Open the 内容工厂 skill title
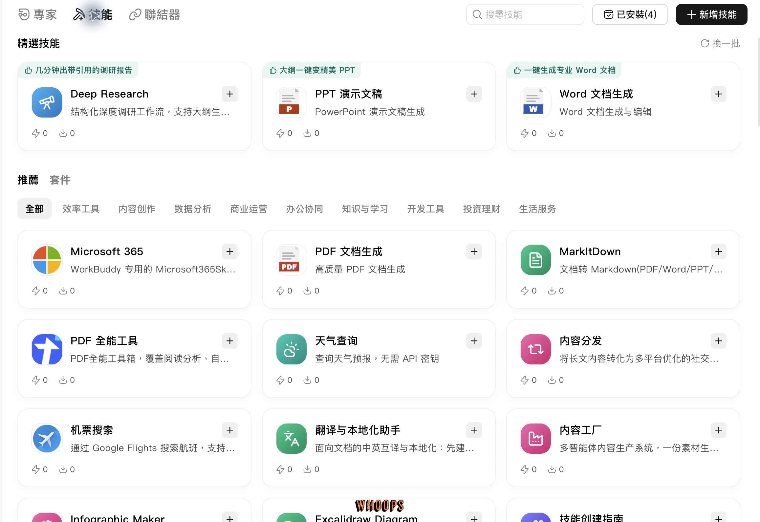Image resolution: width=760 pixels, height=522 pixels. 580,430
